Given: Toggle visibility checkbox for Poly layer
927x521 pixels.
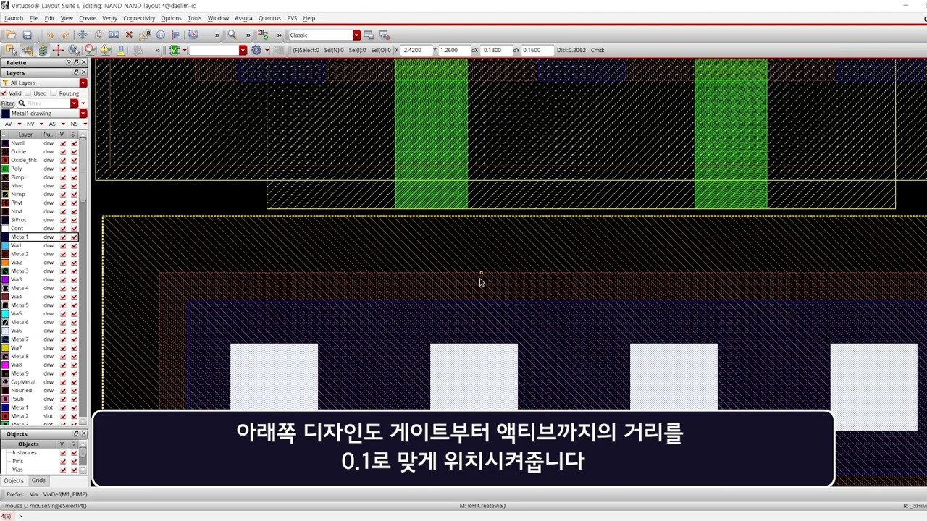Looking at the screenshot, I should [x=63, y=169].
